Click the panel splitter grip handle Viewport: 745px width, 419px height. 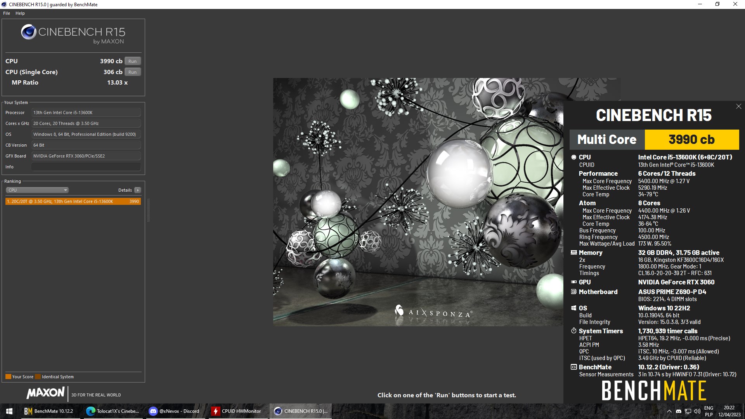point(148,210)
